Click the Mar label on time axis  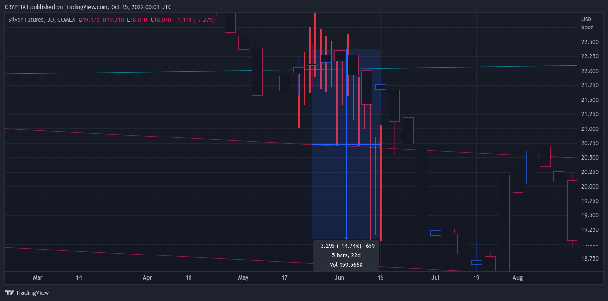pyautogui.click(x=38, y=278)
